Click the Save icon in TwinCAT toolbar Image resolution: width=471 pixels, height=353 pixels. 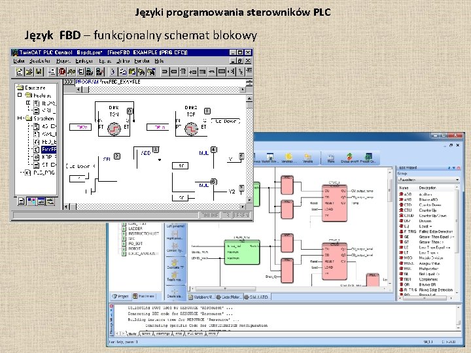pos(39,72)
